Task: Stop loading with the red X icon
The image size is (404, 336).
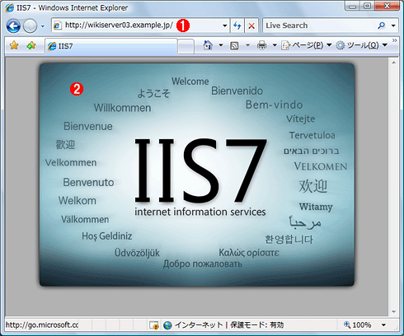Action: pos(251,26)
